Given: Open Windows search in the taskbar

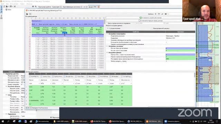Looking at the screenshot, I should point(8,121).
